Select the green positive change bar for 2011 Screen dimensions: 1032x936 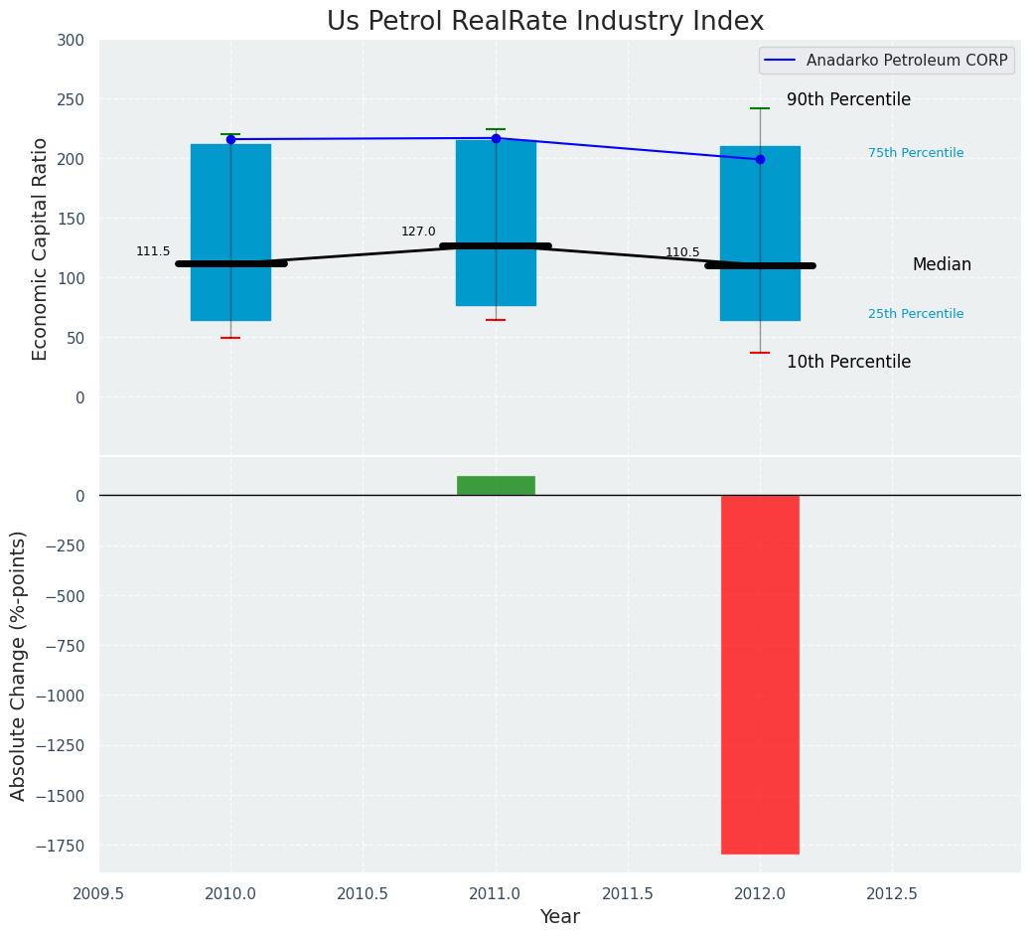[496, 485]
